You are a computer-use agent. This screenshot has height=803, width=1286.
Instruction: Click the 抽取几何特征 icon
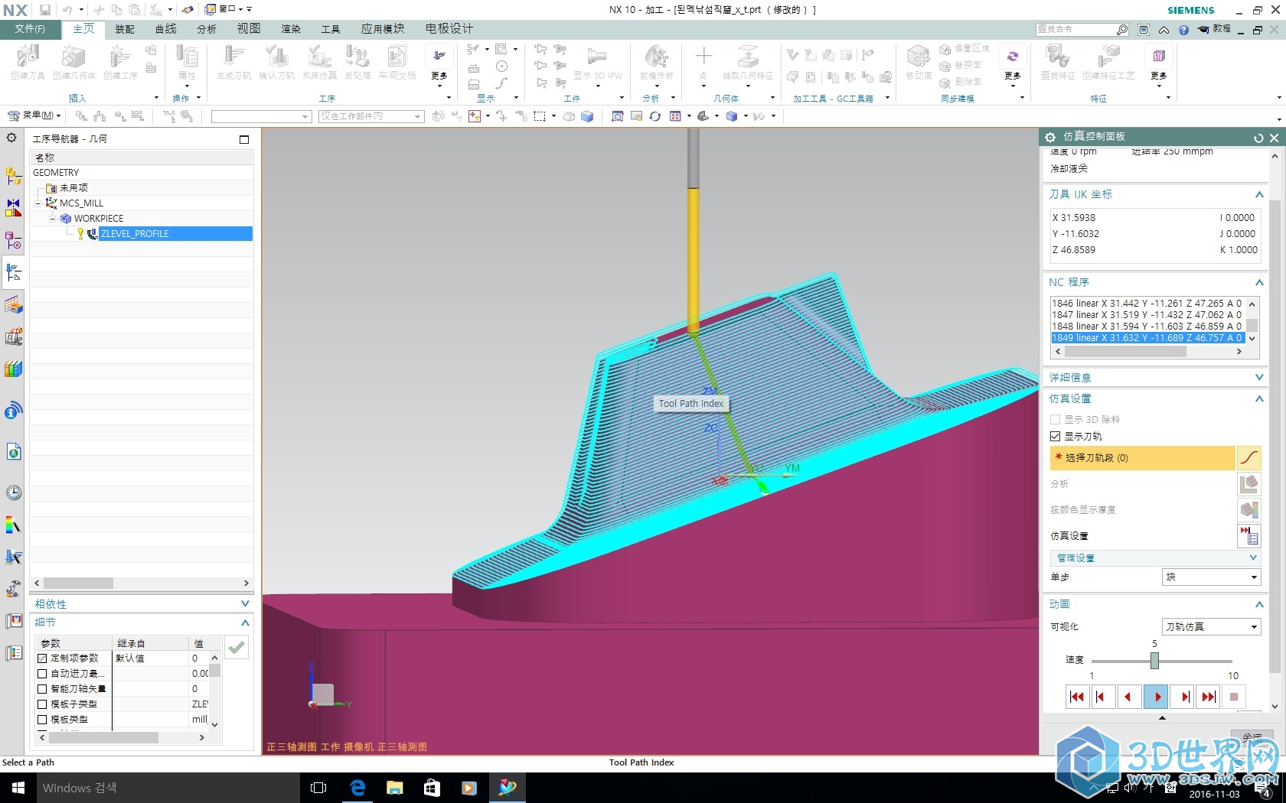tap(748, 63)
